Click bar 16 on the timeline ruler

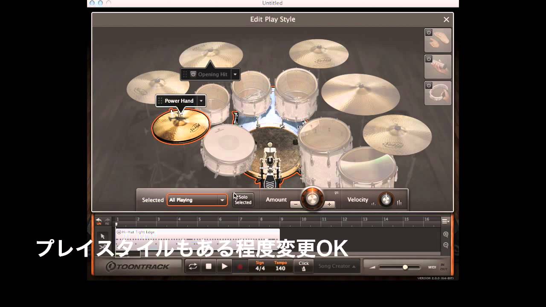427,219
